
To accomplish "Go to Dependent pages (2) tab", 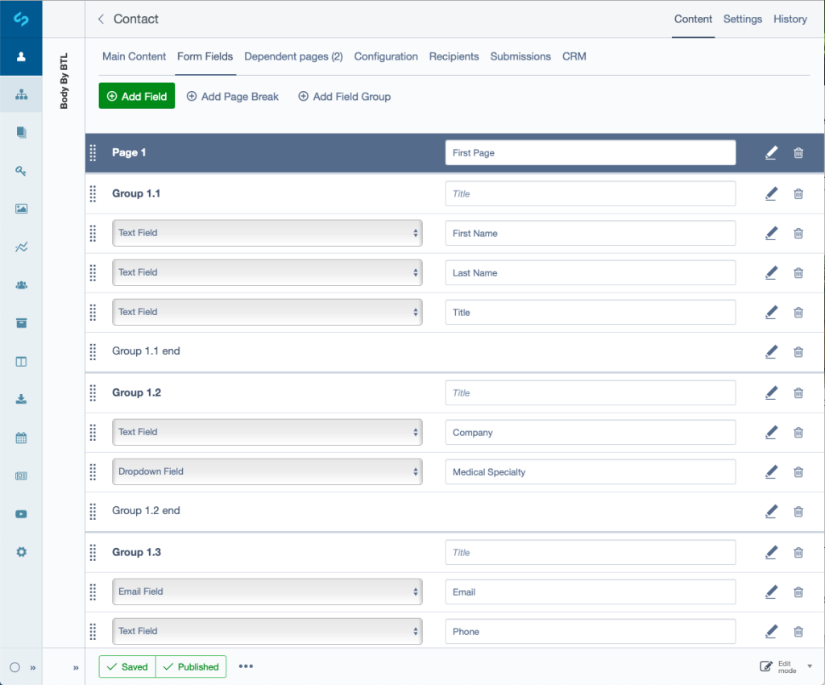I will point(293,56).
